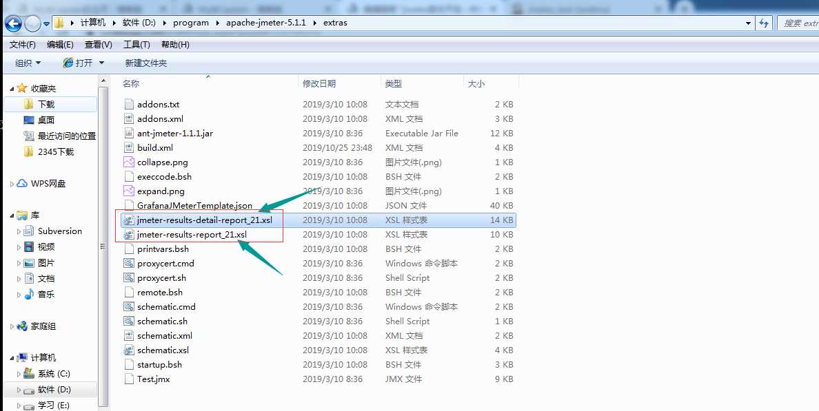Click inside the search box
The height and width of the screenshot is (411, 819).
tap(798, 23)
